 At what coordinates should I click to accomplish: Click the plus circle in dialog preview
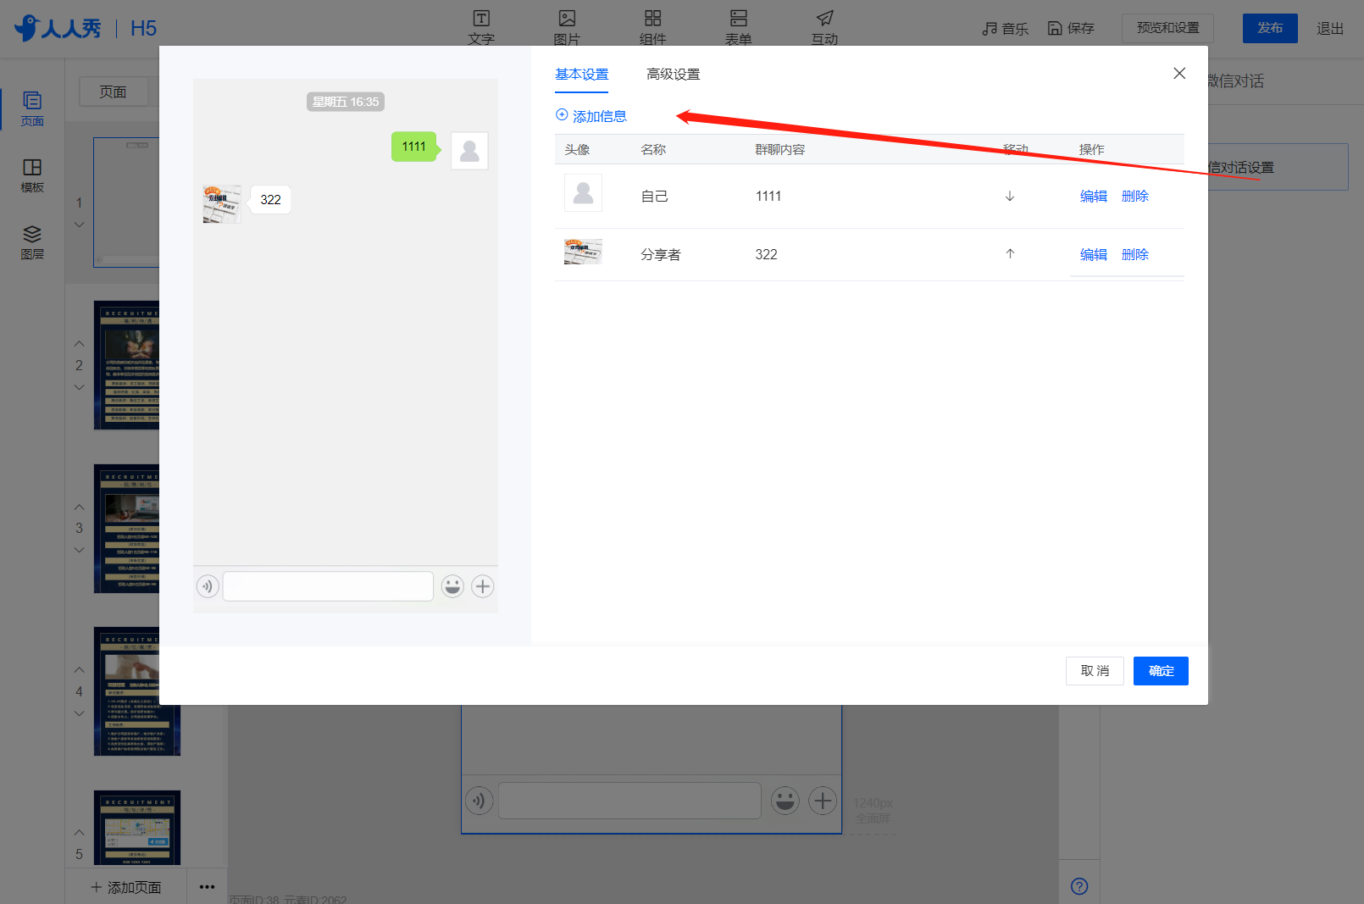(x=483, y=586)
